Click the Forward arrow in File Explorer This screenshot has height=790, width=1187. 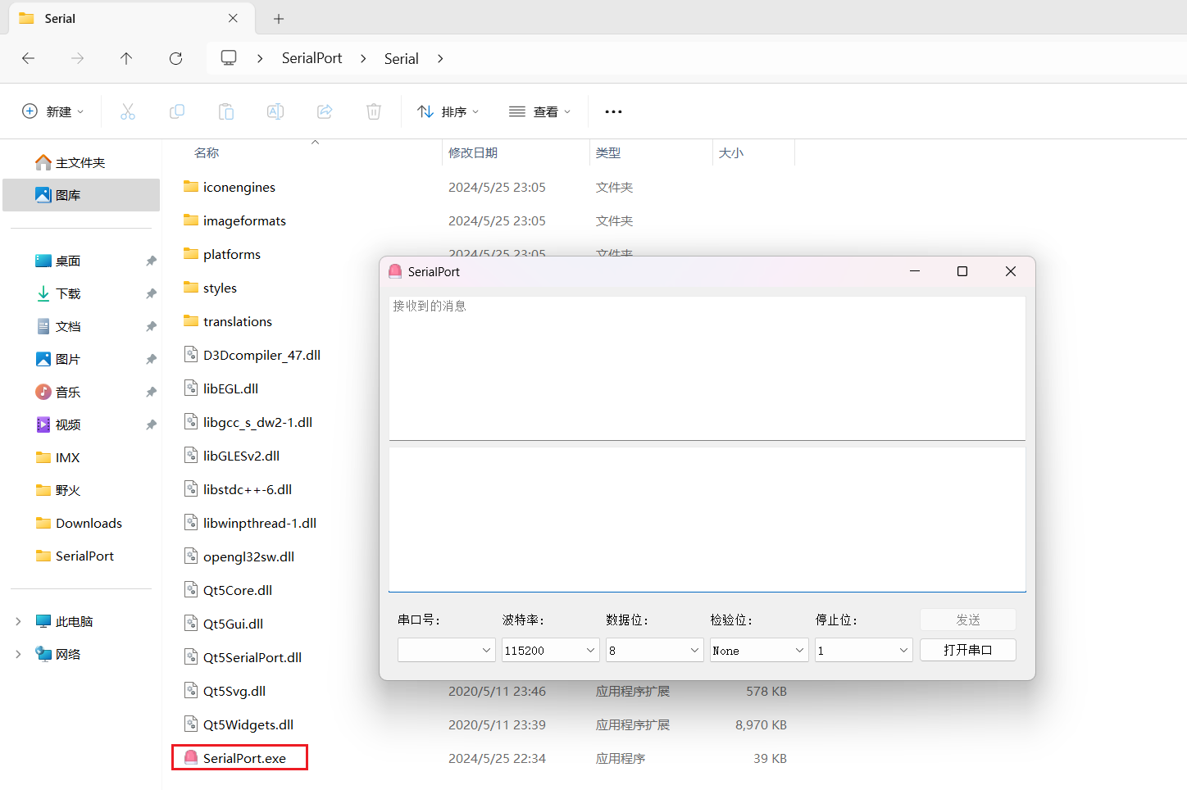(x=77, y=58)
